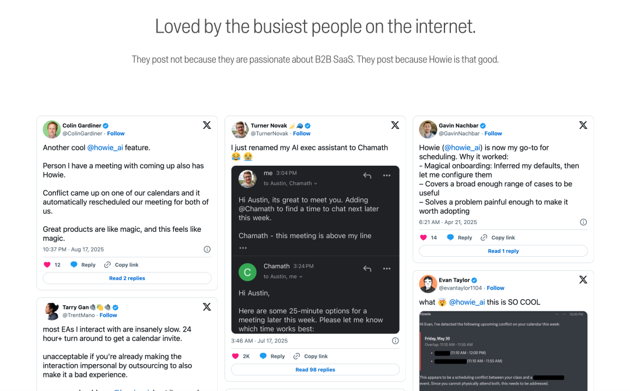Open 'Read 98 replies' on Turner's tweet
Screen dimensions: 630x391
point(315,369)
